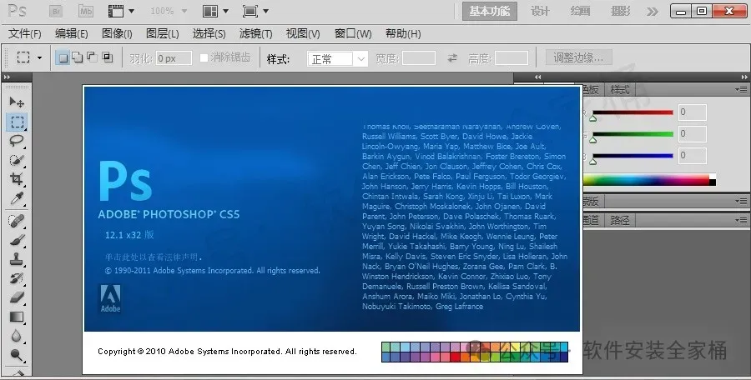The image size is (751, 380).
Task: Launch Adobe Bridge via Br icon
Action: [56, 11]
